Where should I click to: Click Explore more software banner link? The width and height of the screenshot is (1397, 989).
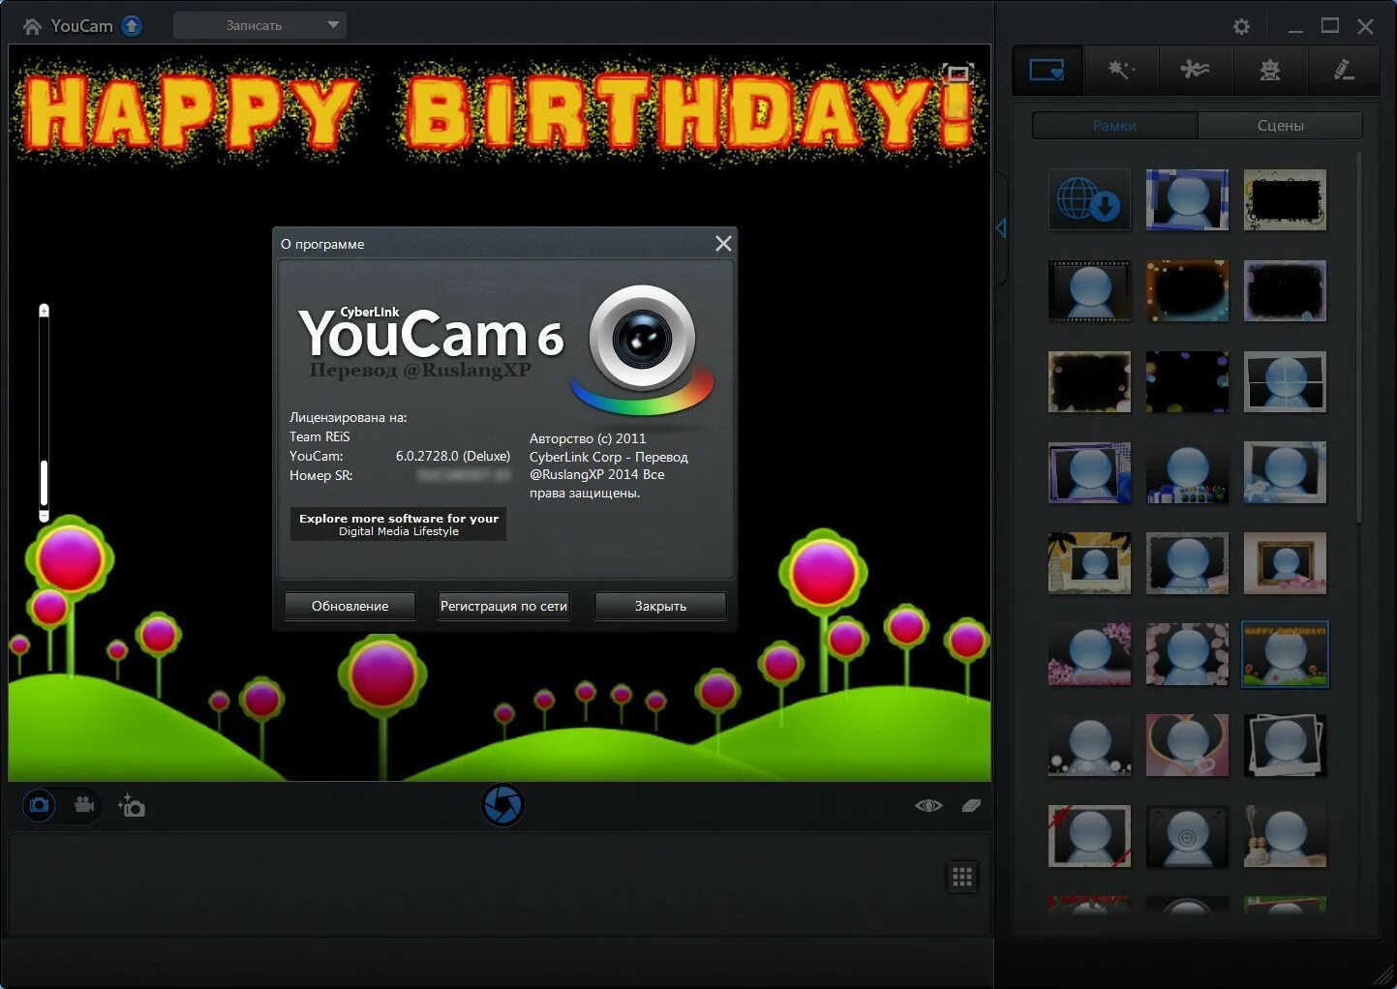click(398, 524)
